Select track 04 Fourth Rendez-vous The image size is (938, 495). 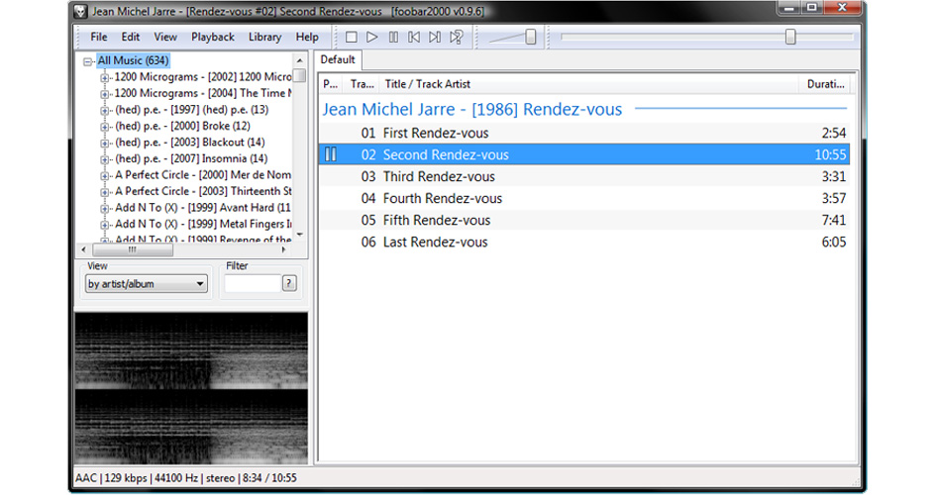(583, 198)
